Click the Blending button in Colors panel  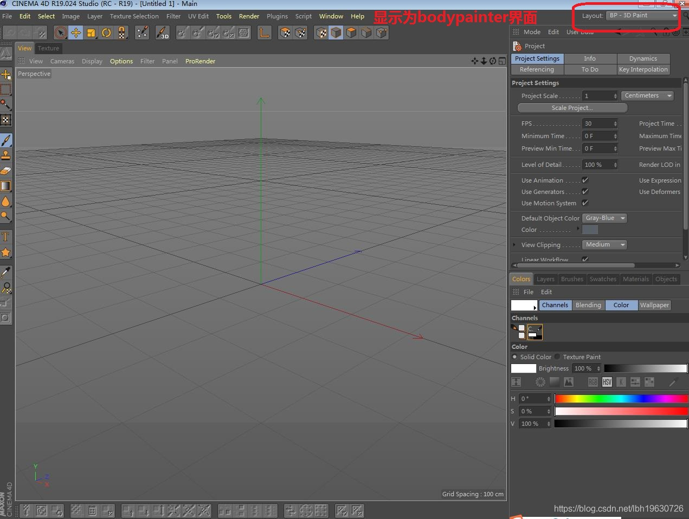(x=588, y=305)
